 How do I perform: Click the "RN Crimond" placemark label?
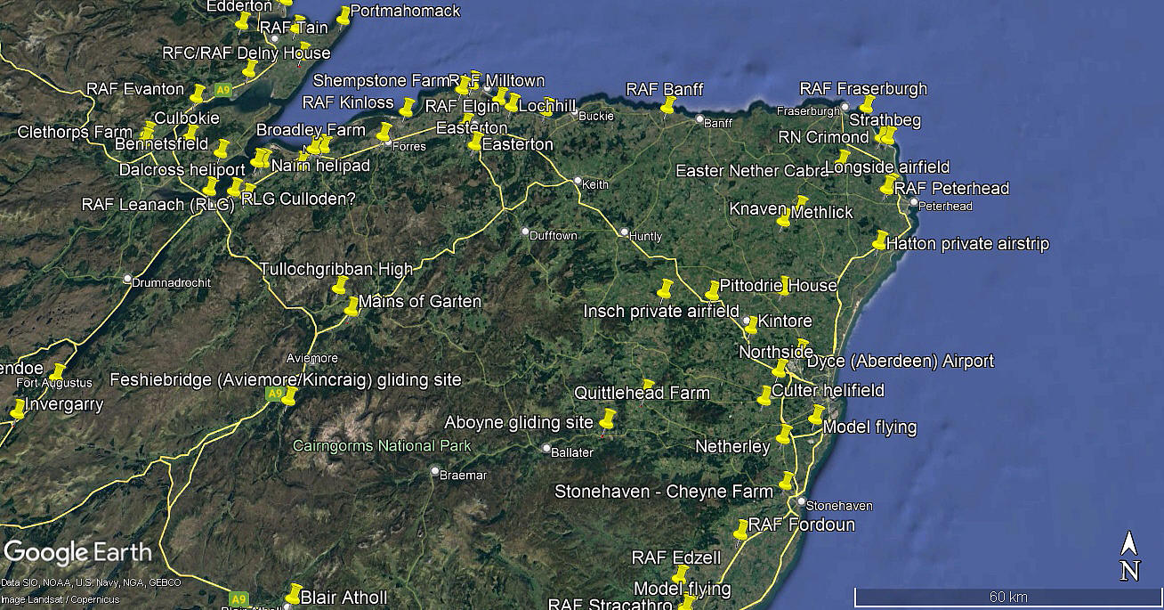click(x=824, y=137)
